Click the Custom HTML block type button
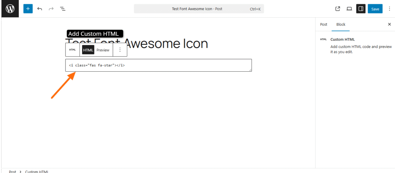Image resolution: width=395 pixels, height=173 pixels. (x=73, y=50)
